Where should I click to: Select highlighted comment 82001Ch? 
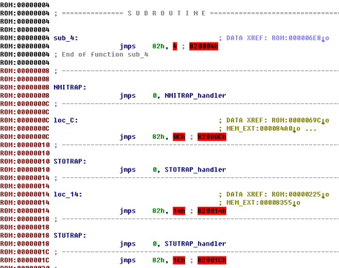coord(212,260)
